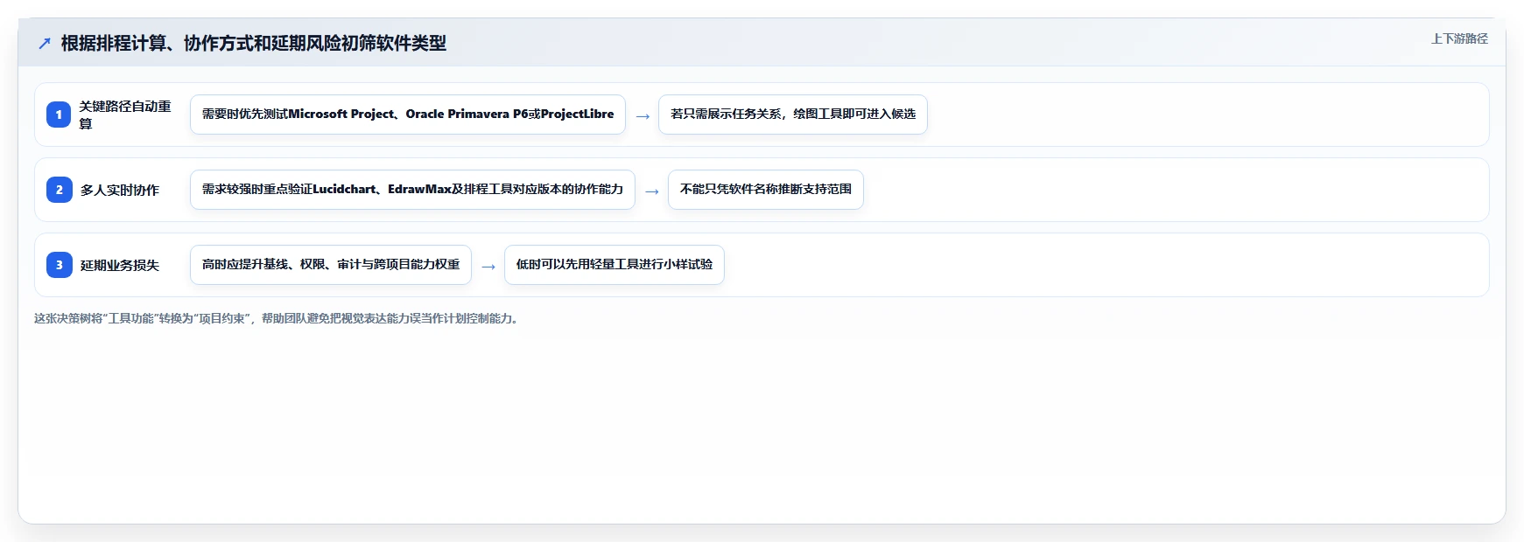The image size is (1524, 542).
Task: Click the '上下游路径' label at top right
Action: [1459, 38]
